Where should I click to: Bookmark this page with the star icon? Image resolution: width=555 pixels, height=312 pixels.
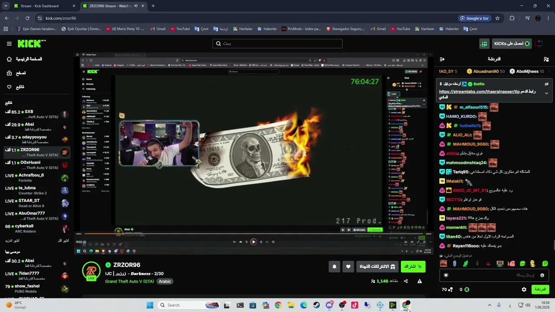point(497,18)
